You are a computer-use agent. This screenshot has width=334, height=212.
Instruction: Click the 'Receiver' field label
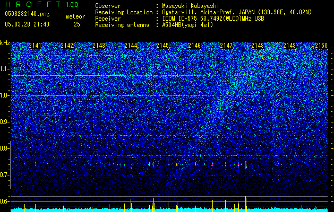[x=108, y=19]
